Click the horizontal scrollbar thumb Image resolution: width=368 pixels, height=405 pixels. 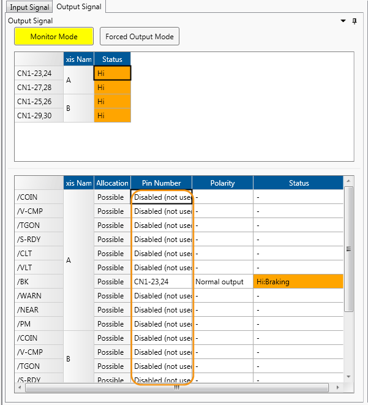[178, 387]
